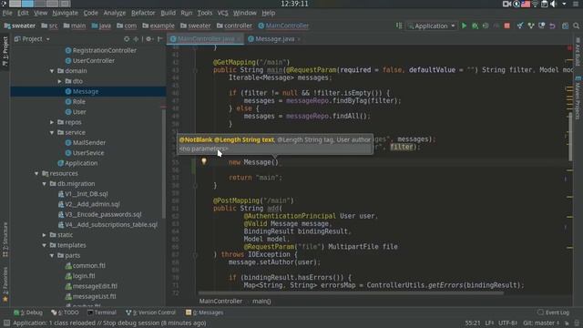The image size is (583, 328).
Task: Open the TODO tool window
Action: [65, 313]
